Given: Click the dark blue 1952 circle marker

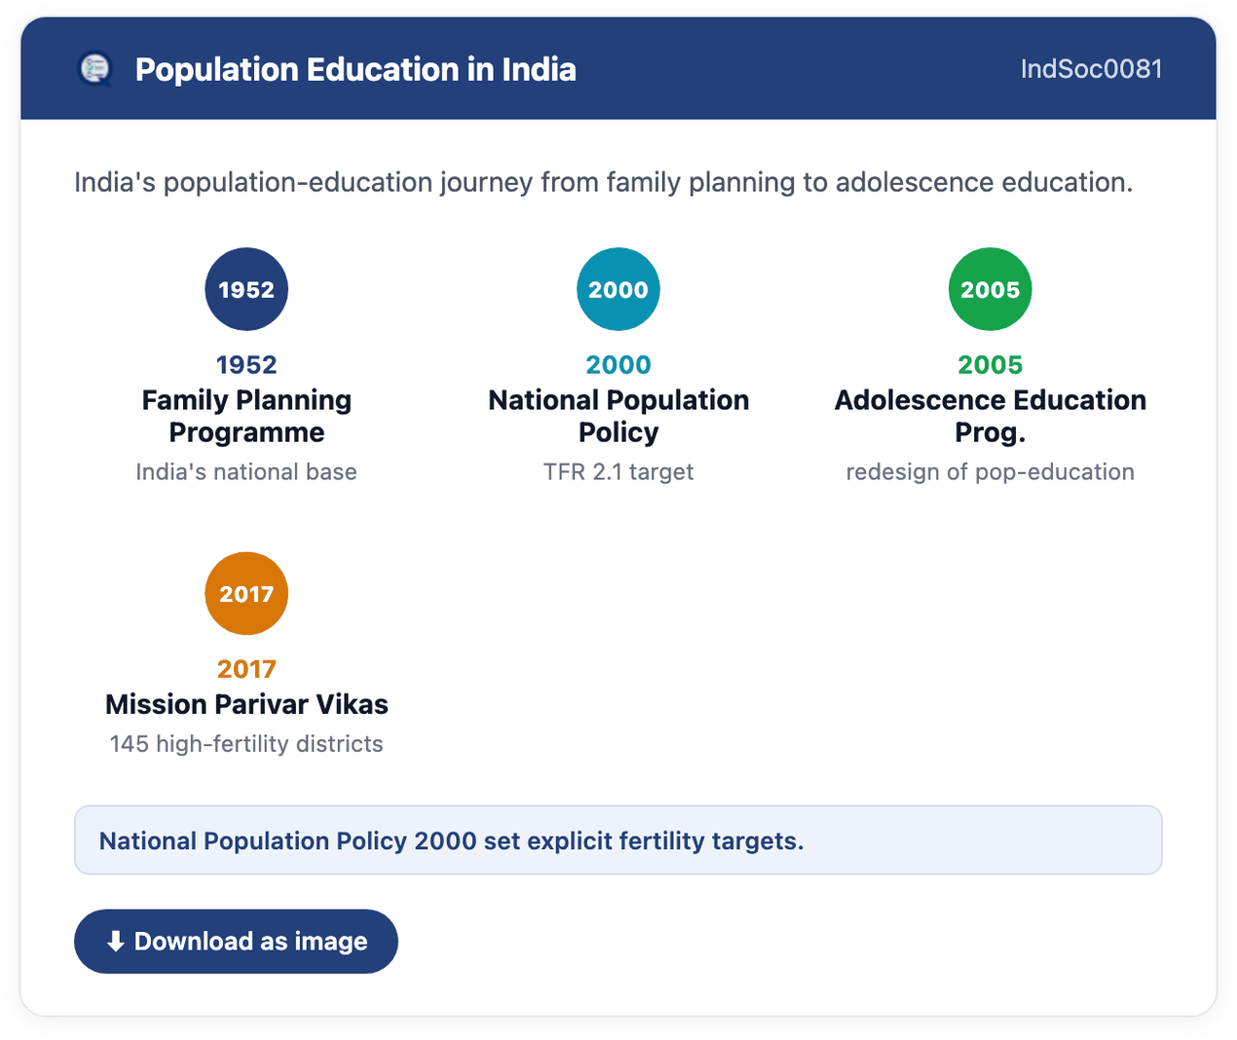Looking at the screenshot, I should (x=246, y=289).
